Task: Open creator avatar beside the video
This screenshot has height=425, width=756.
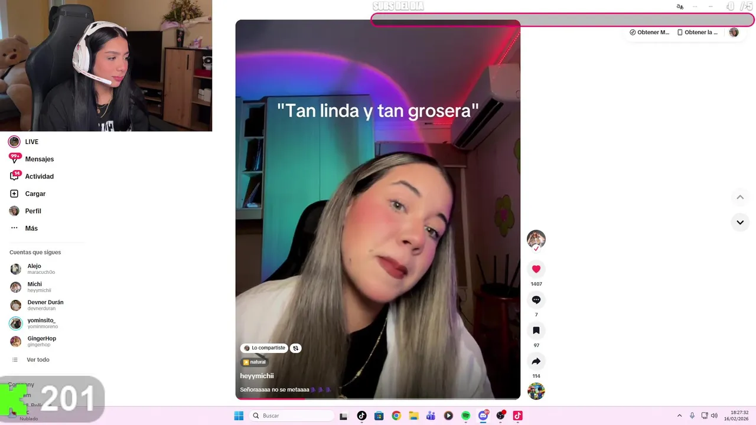Action: [x=536, y=239]
